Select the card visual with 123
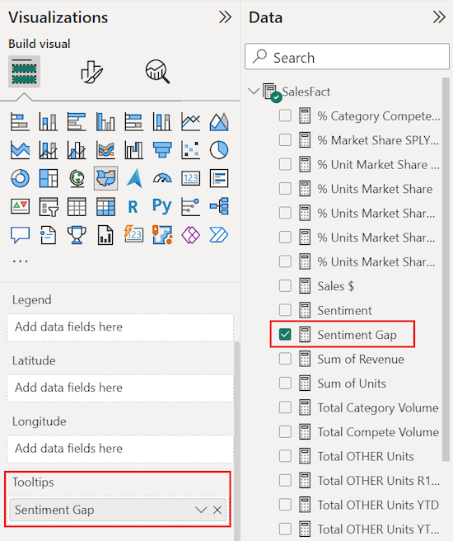Image resolution: width=453 pixels, height=541 pixels. coord(190,178)
